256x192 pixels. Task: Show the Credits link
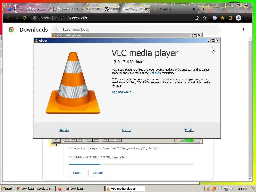(189, 130)
